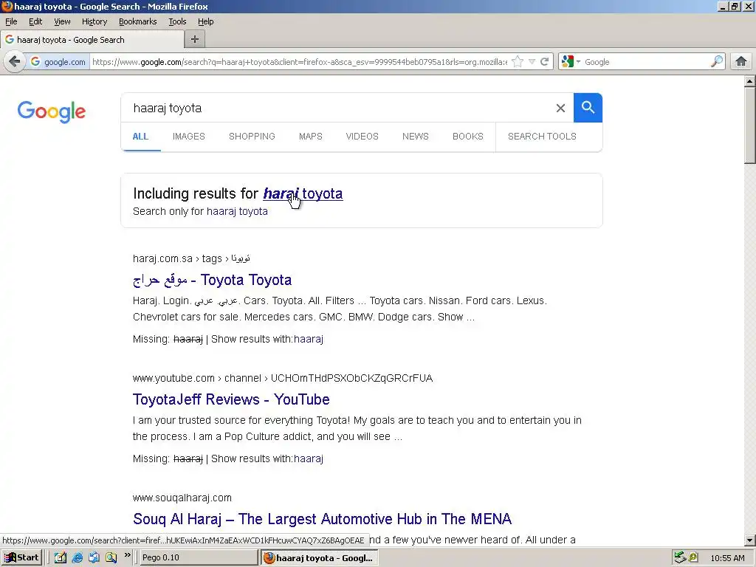This screenshot has height=567, width=756.
Task: Click the quick launch search folder icon
Action: 111,558
